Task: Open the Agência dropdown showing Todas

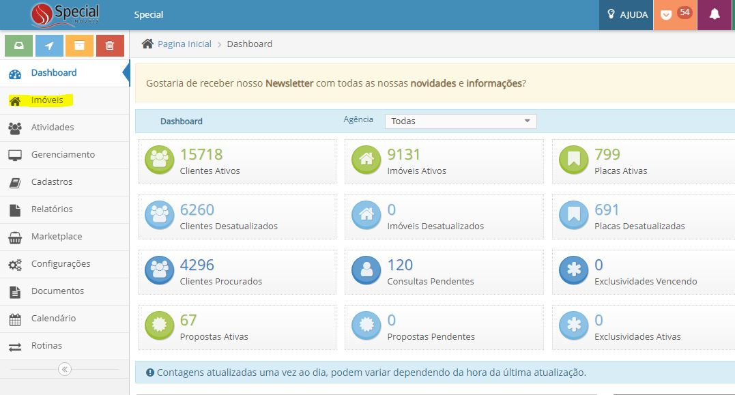Action: click(459, 121)
